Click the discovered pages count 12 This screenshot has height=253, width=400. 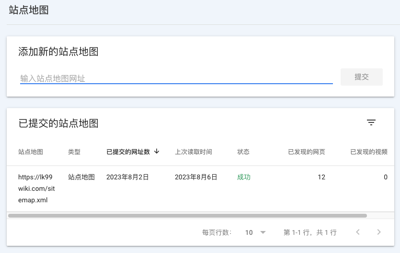click(321, 177)
